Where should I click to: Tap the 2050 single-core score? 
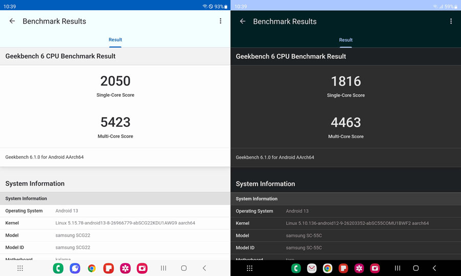pos(115,81)
